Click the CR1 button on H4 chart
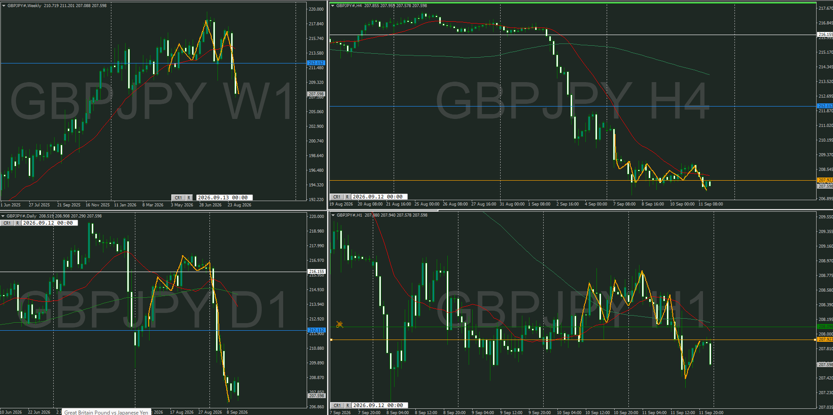 [337, 197]
